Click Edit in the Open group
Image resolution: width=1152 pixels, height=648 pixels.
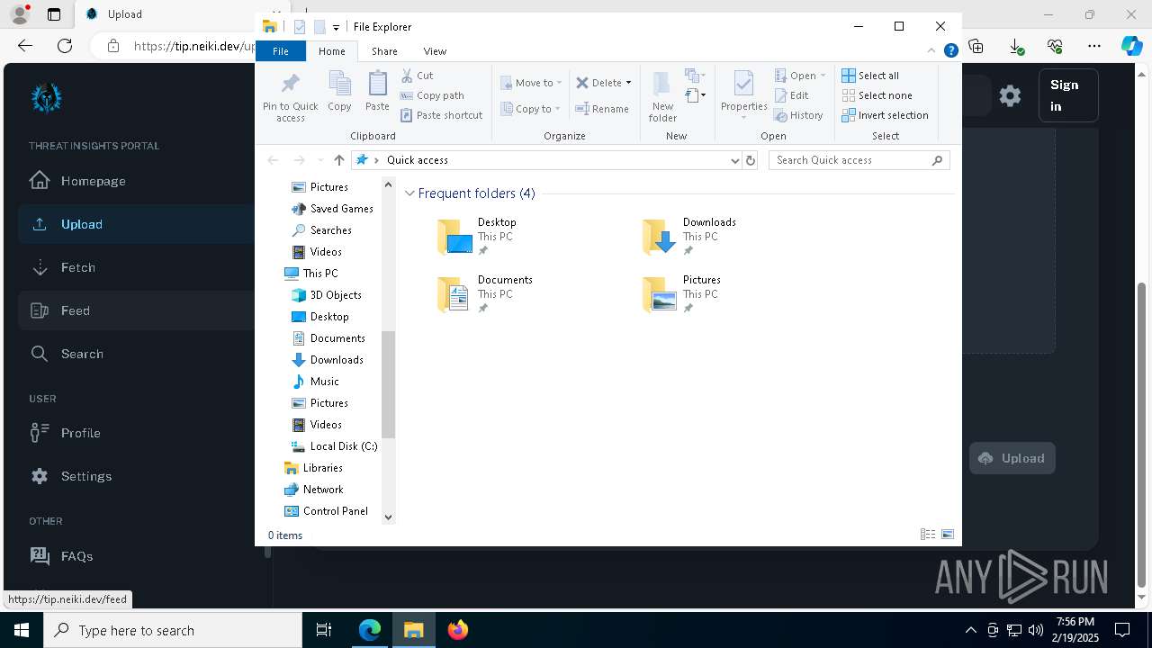point(791,95)
